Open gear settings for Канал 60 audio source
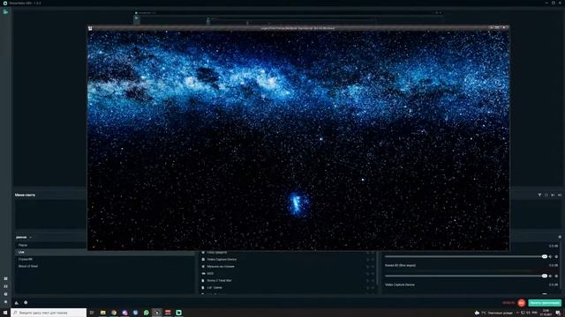Viewport: 565px width, 317px height. [556, 276]
